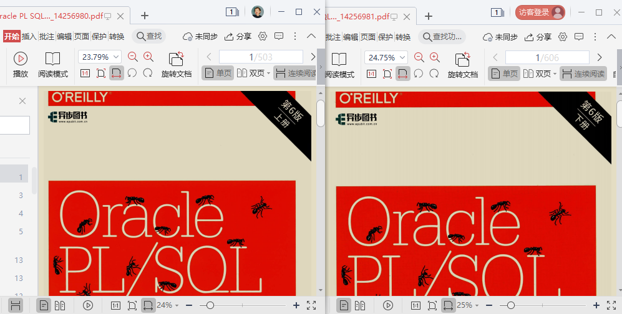The image size is (622, 314).
Task: Click 访客登录 login button
Action: [540, 12]
